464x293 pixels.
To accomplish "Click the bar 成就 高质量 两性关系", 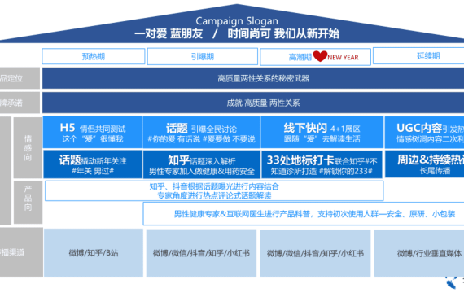I will [x=253, y=103].
